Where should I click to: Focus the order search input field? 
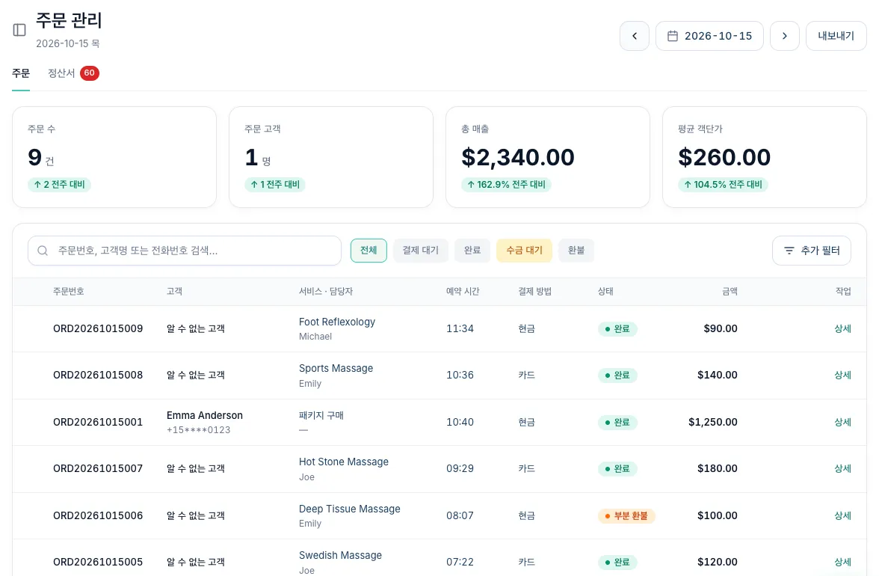click(x=185, y=250)
